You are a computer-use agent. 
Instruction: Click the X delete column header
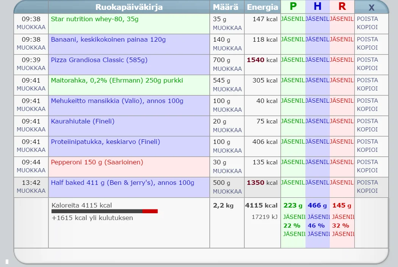(x=371, y=8)
